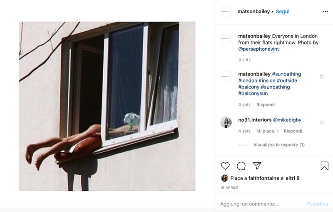Open the three-dot more options menu
Image resolution: width=333 pixels, height=212 pixels.
325,12
